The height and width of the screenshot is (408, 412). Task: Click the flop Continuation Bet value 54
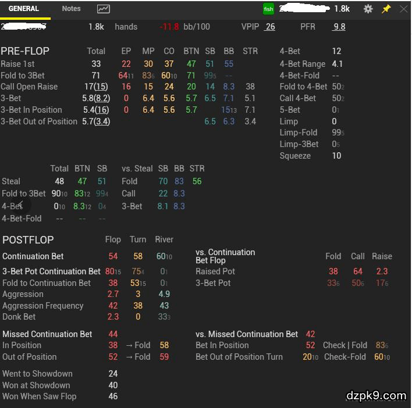113,256
